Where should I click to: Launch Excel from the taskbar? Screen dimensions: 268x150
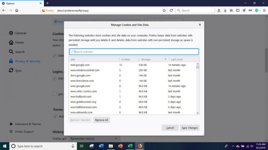(x=130, y=146)
